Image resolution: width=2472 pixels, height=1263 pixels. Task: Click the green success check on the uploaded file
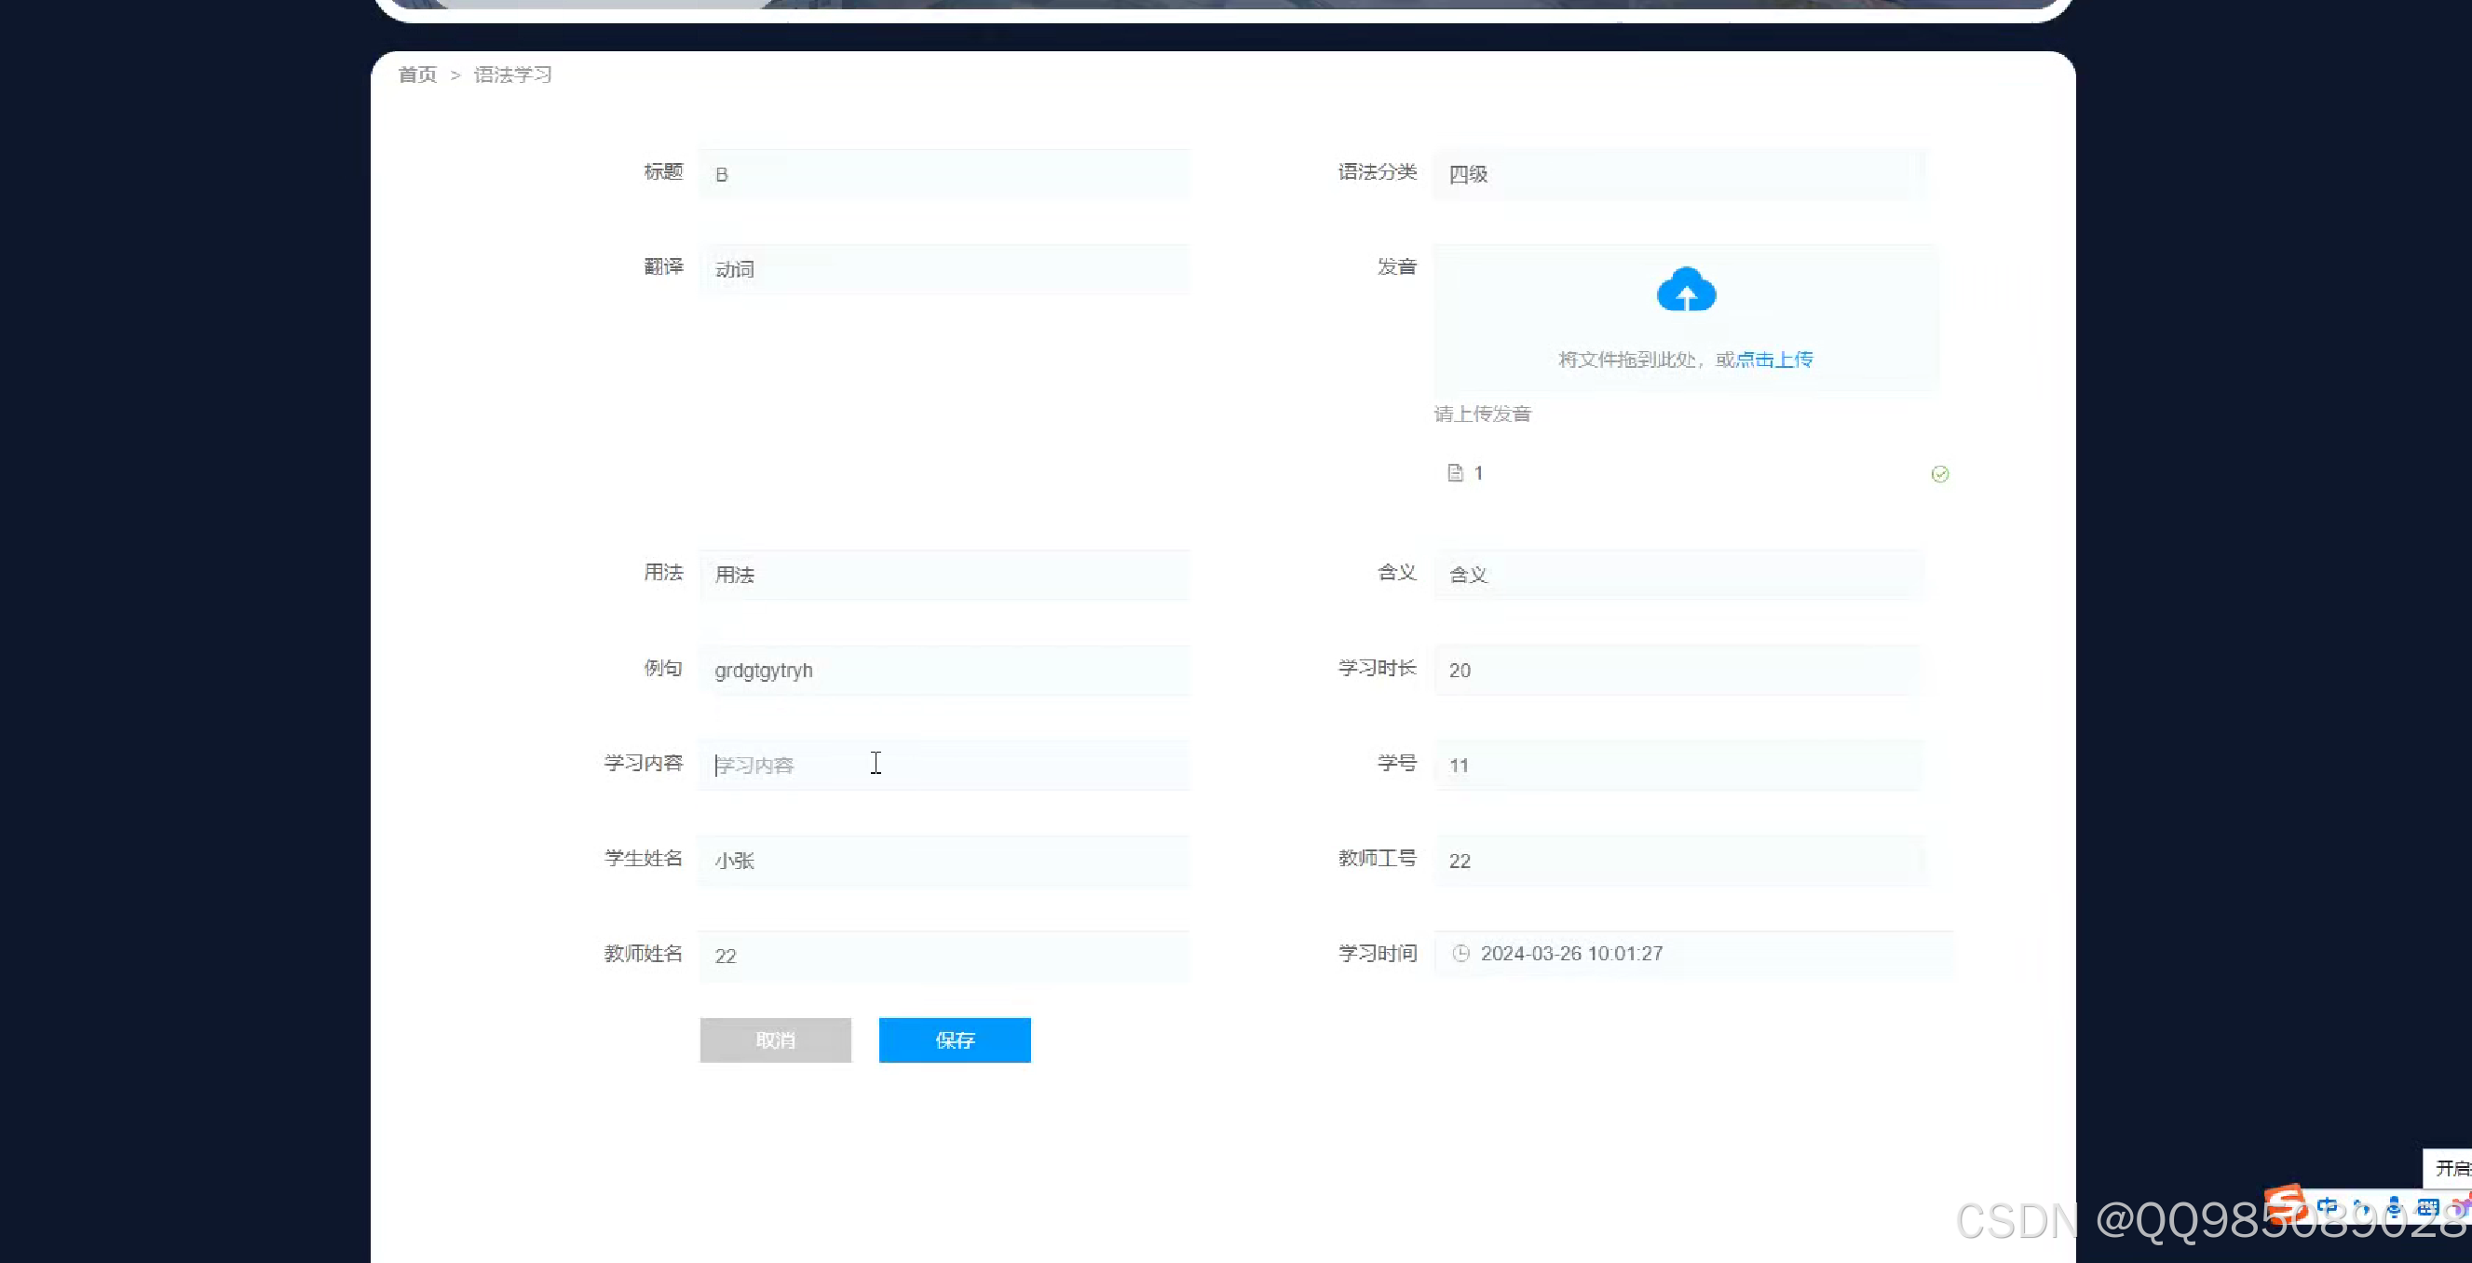1940,474
